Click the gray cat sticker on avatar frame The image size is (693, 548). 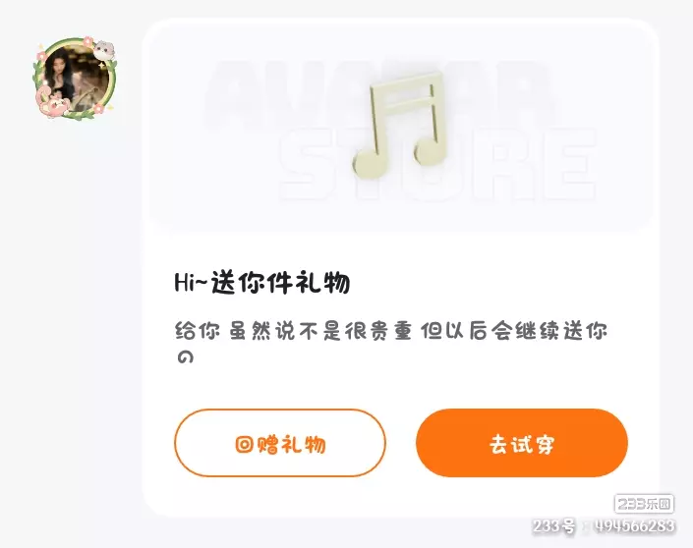104,50
